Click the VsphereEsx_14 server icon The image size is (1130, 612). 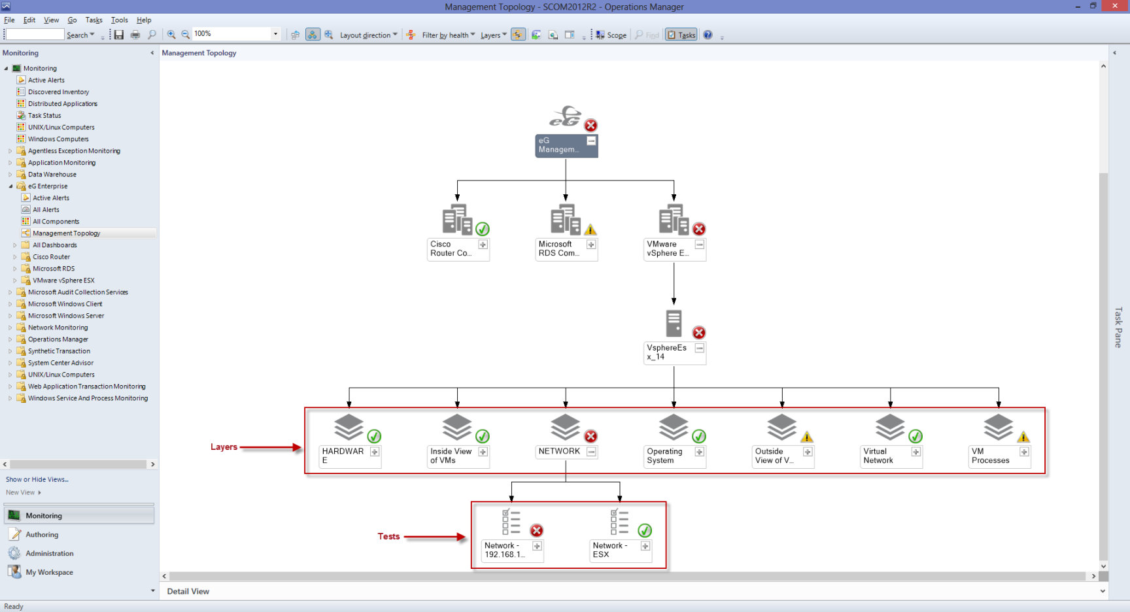pyautogui.click(x=674, y=324)
